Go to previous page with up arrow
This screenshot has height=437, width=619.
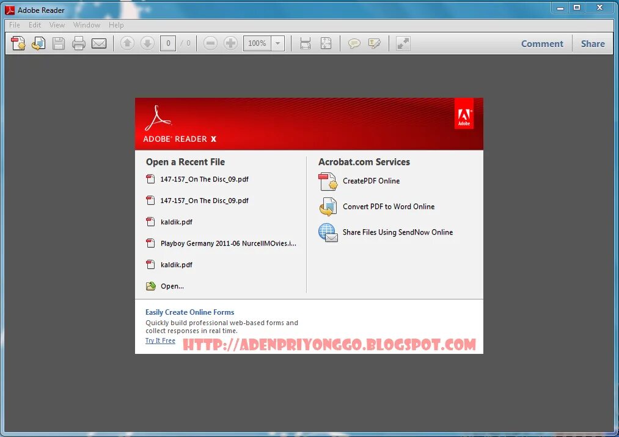click(x=127, y=43)
